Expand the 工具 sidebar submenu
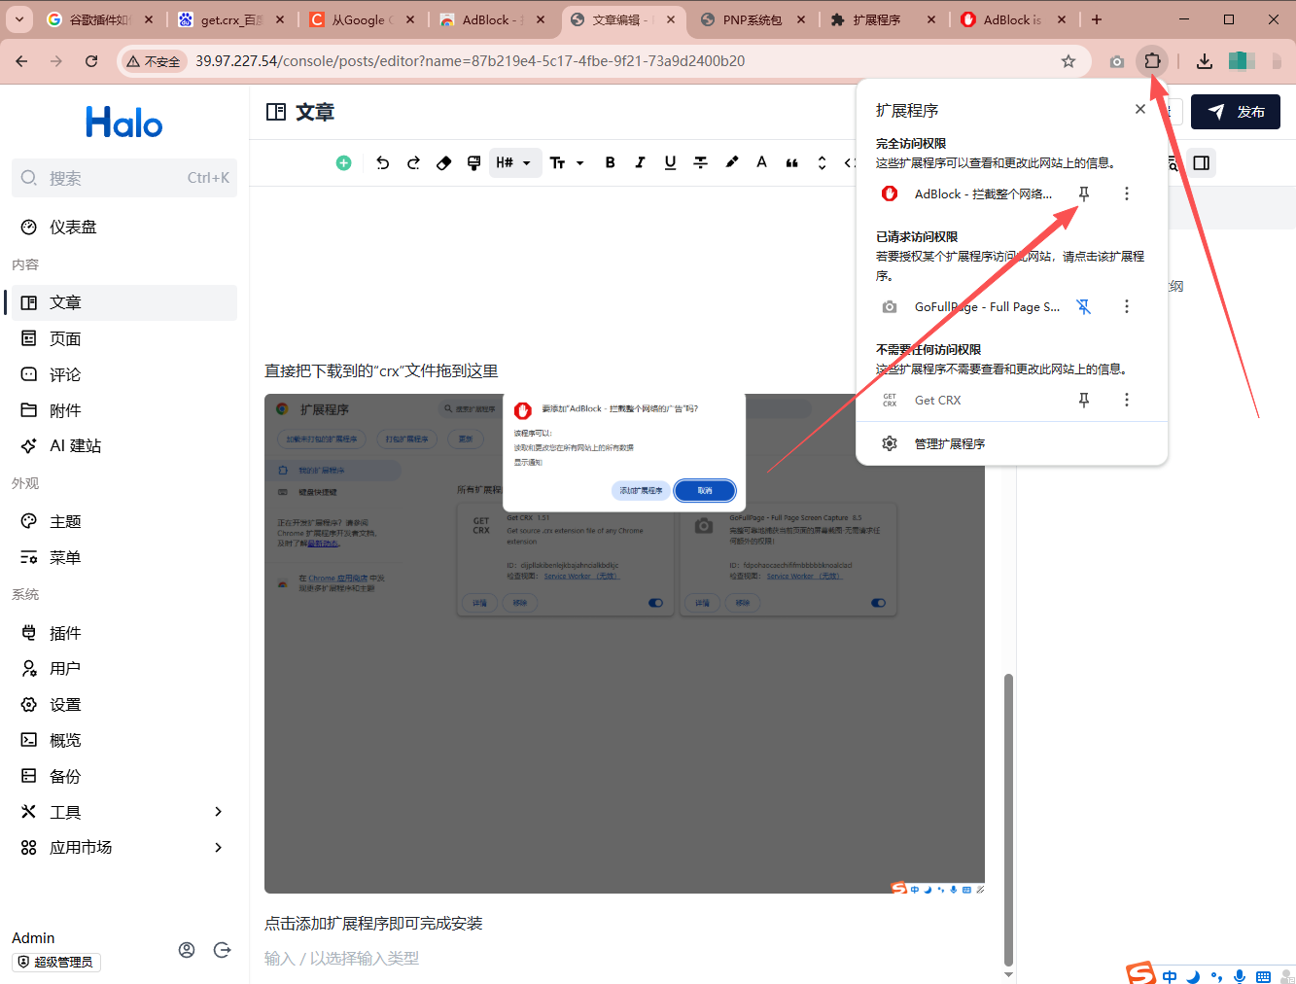 click(x=218, y=812)
